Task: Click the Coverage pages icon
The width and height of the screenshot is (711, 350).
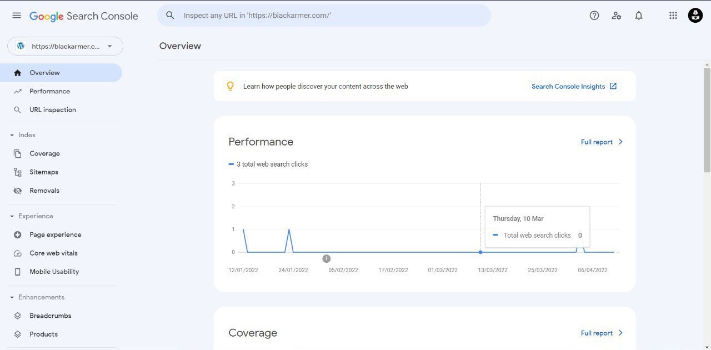Action: point(18,154)
